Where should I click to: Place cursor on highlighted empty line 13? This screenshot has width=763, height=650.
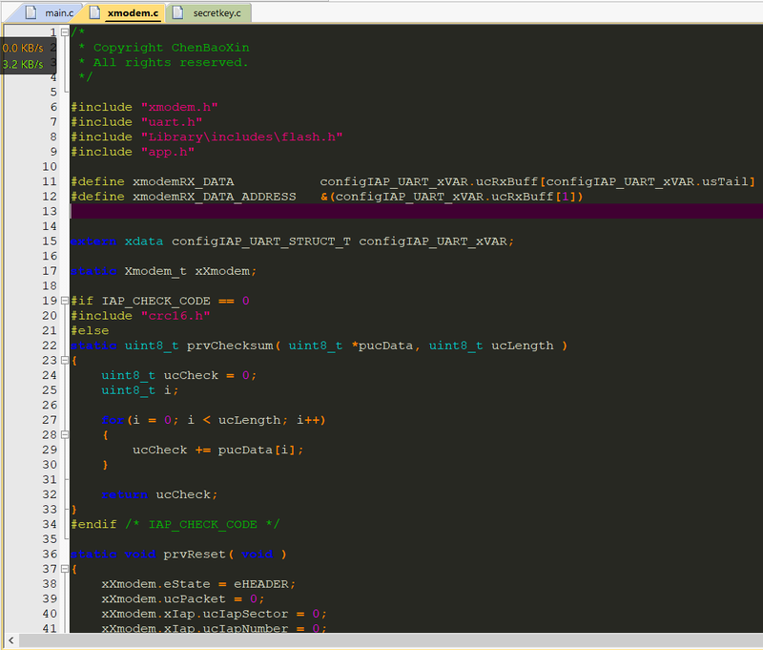[x=417, y=211]
